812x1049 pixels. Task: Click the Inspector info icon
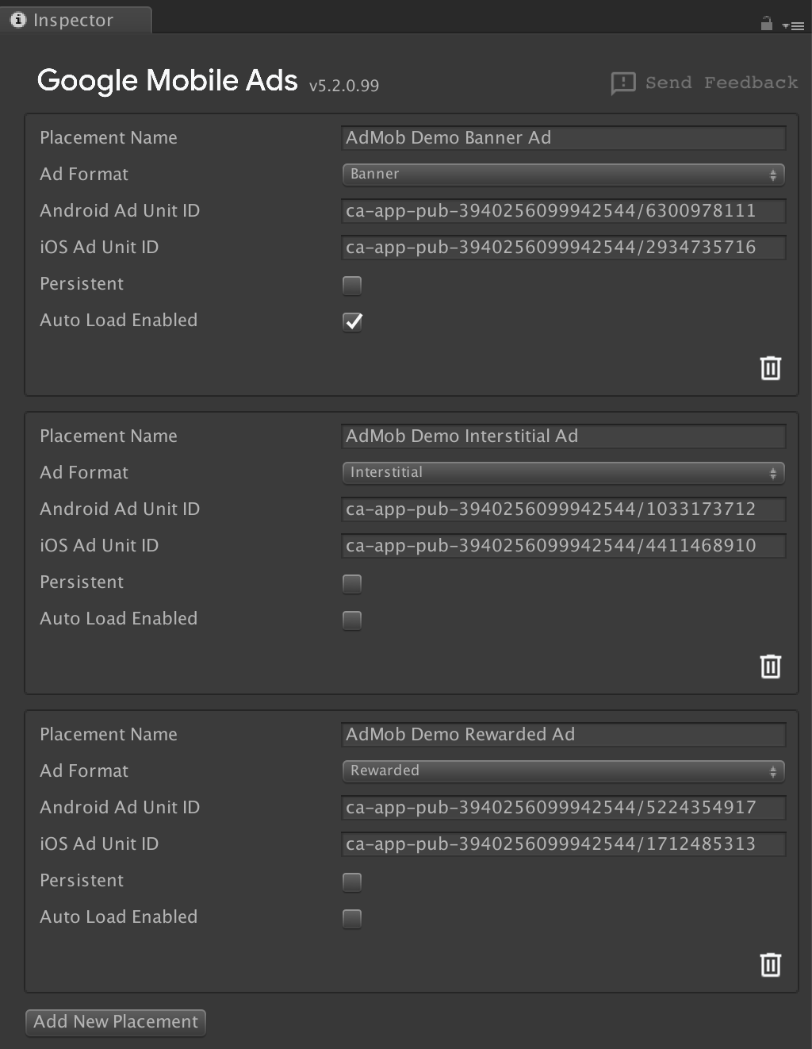point(18,20)
